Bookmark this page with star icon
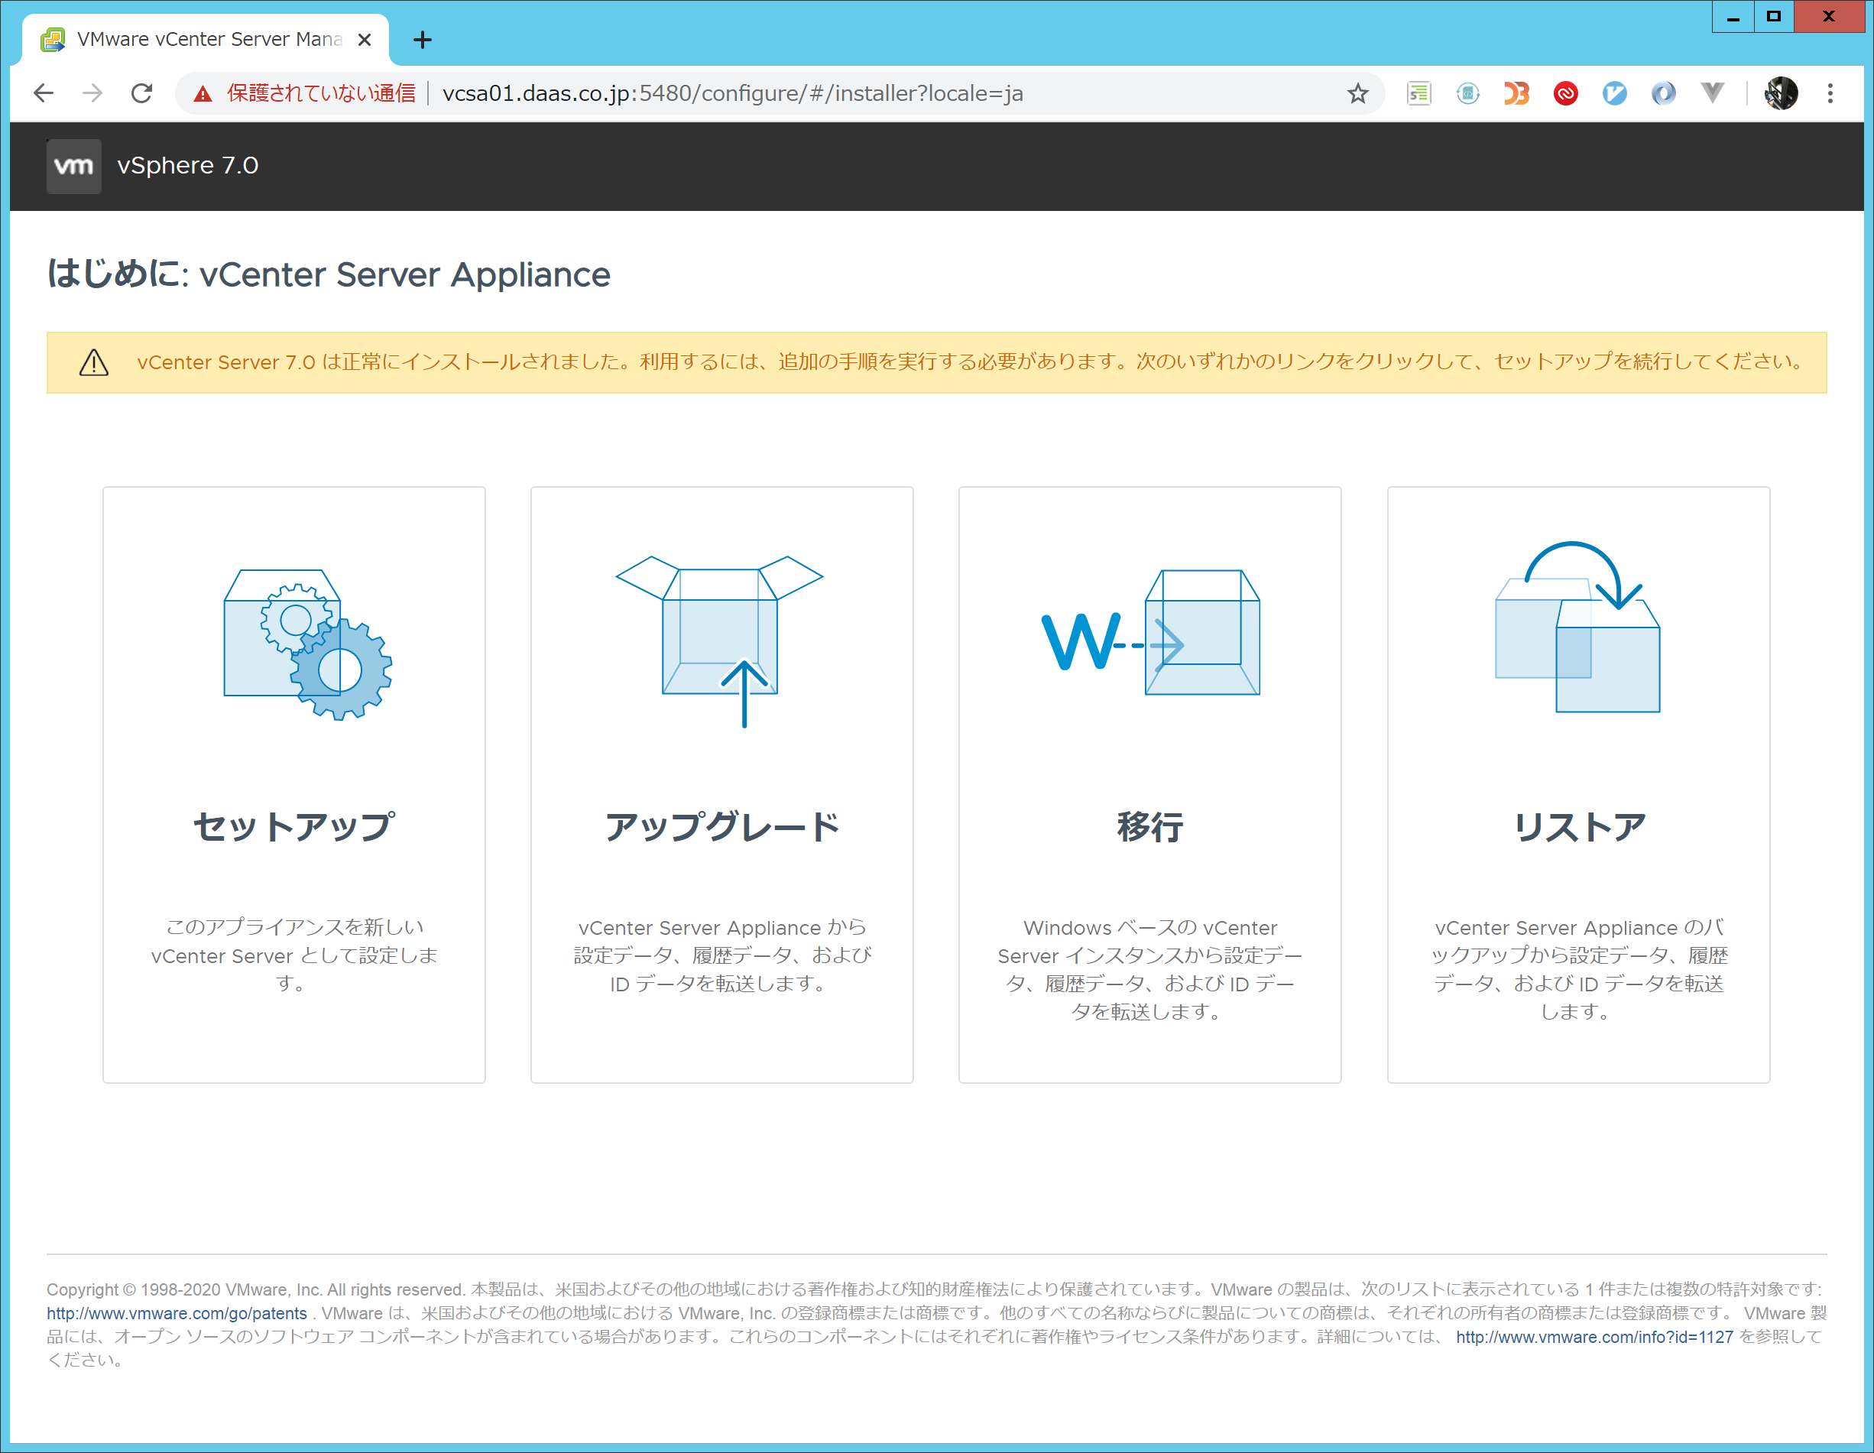The height and width of the screenshot is (1453, 1874). tap(1357, 92)
